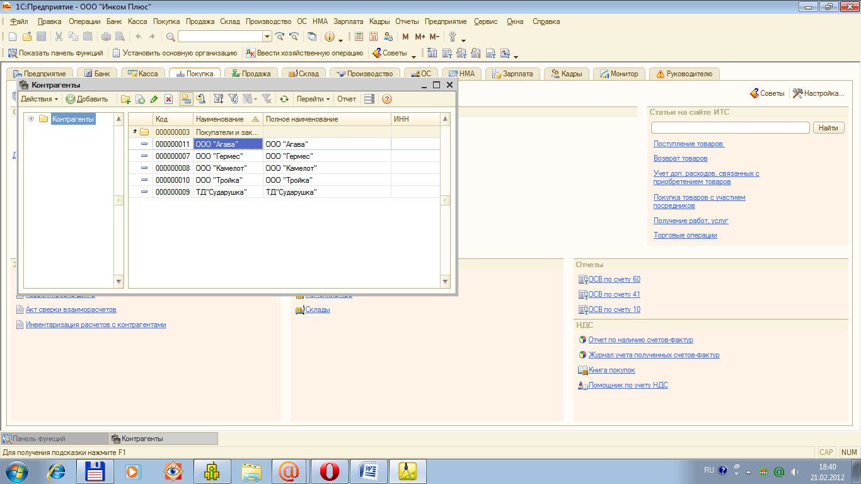Open the filter history dropdown arrow
The image size is (861, 484).
tap(255, 100)
